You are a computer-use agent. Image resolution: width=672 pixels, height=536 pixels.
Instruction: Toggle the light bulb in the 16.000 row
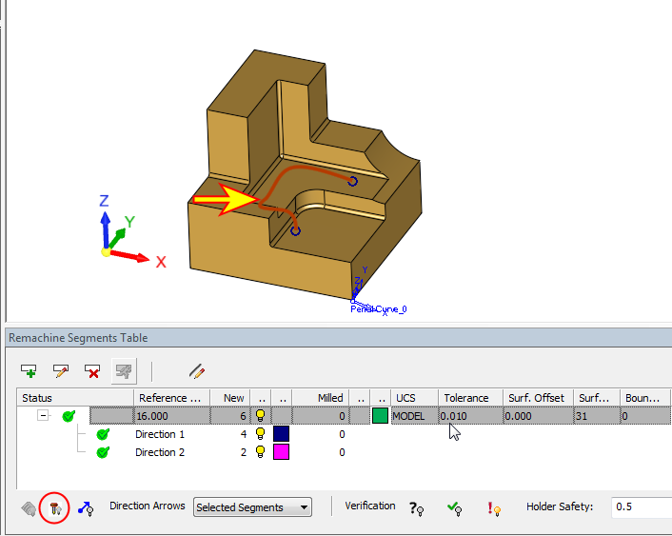[260, 416]
